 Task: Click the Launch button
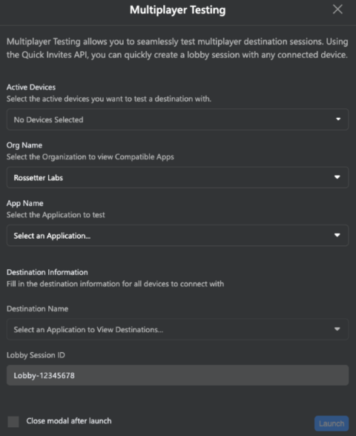[x=332, y=423]
